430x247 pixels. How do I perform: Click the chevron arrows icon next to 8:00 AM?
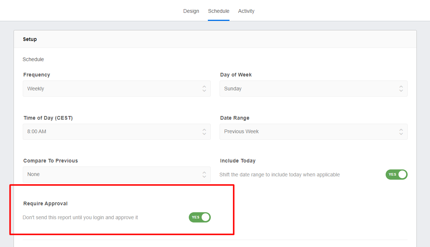point(204,131)
